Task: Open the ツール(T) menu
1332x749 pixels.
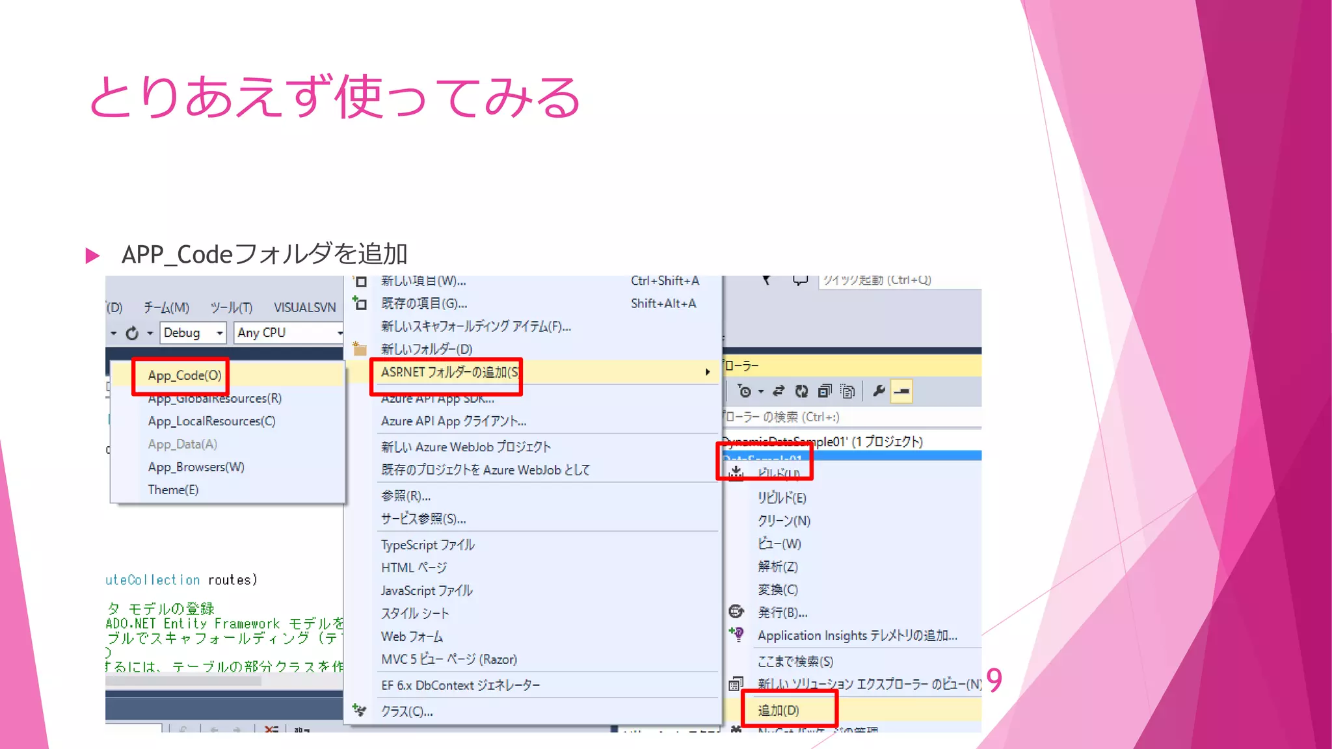Action: click(x=231, y=308)
